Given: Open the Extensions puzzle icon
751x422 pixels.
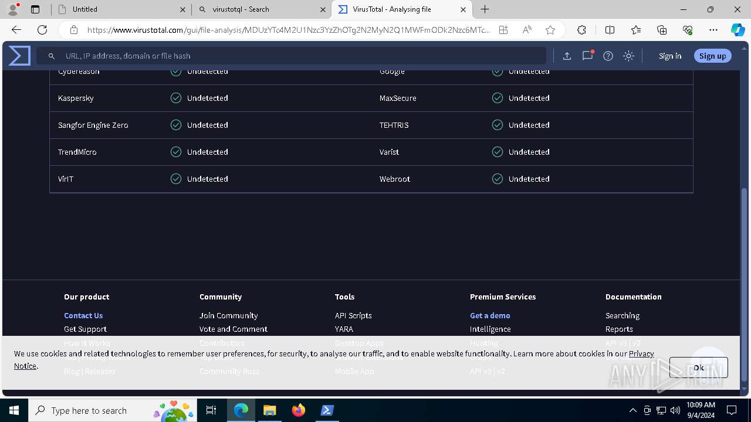Looking at the screenshot, I should (581, 30).
